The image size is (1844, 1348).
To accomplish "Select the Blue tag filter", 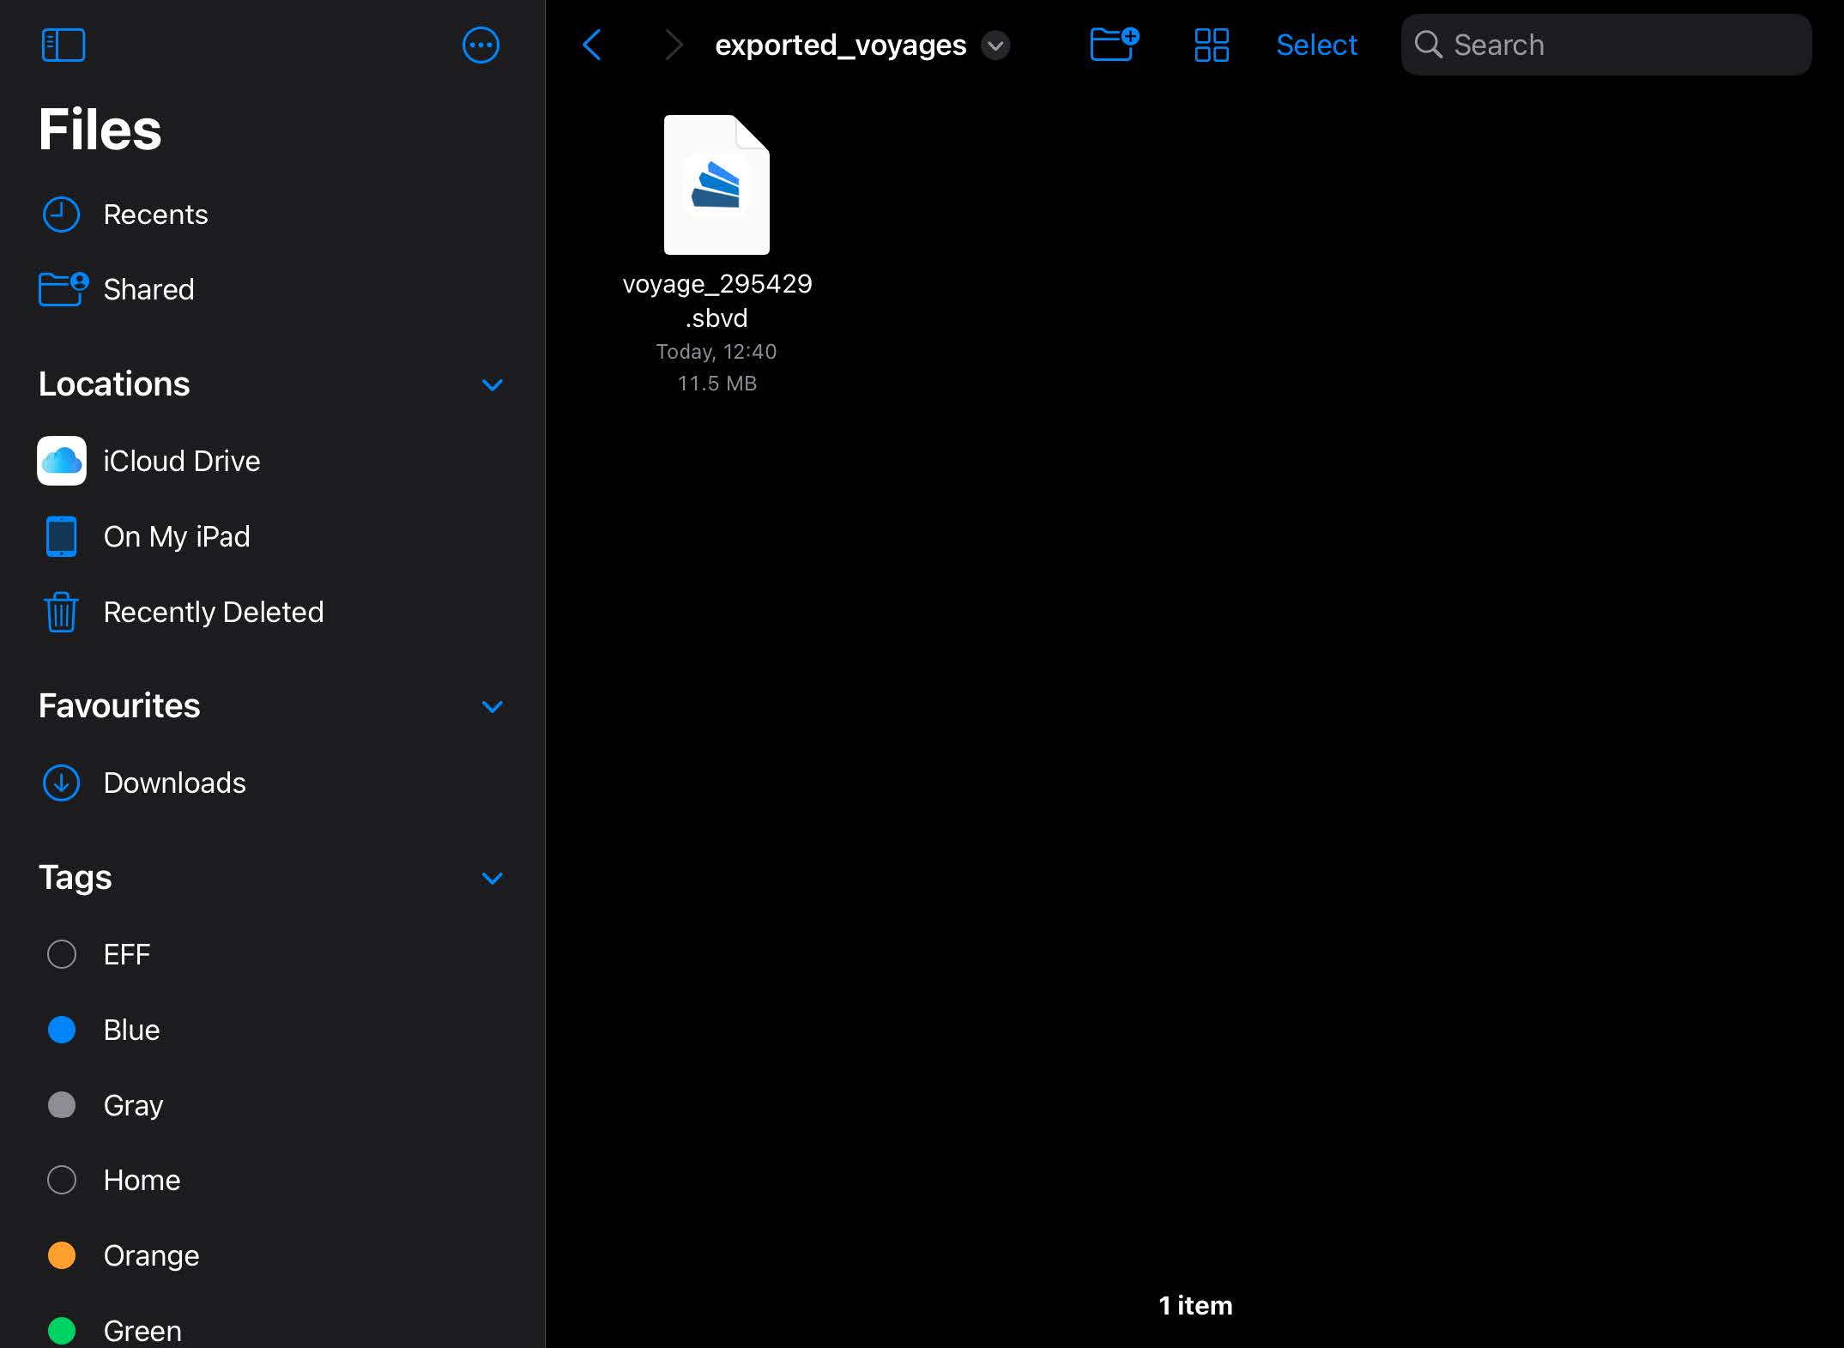I will 132,1029.
